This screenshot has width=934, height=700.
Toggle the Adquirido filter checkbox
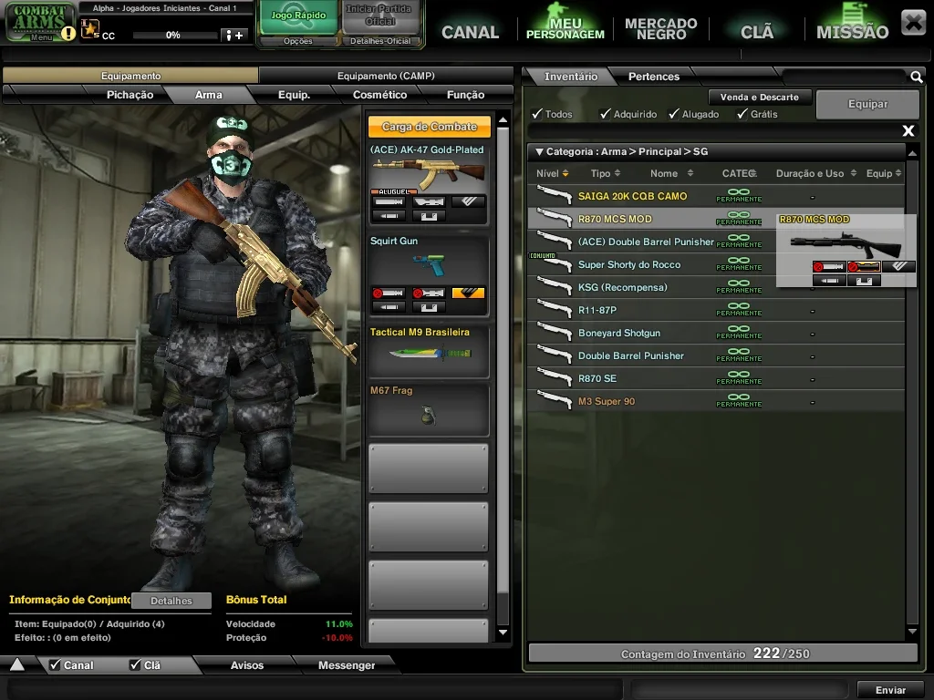point(606,114)
